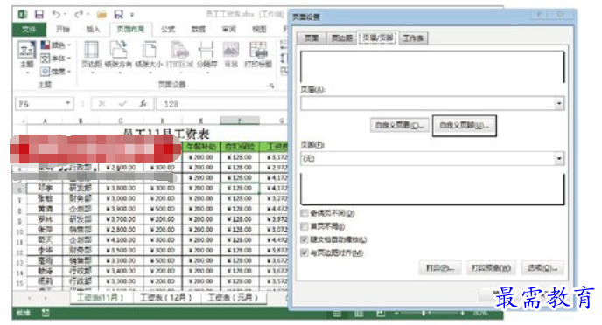Select the 页面 tab in Page Setup dialog
Viewport: 602px width, 325px height.
pyautogui.click(x=311, y=38)
